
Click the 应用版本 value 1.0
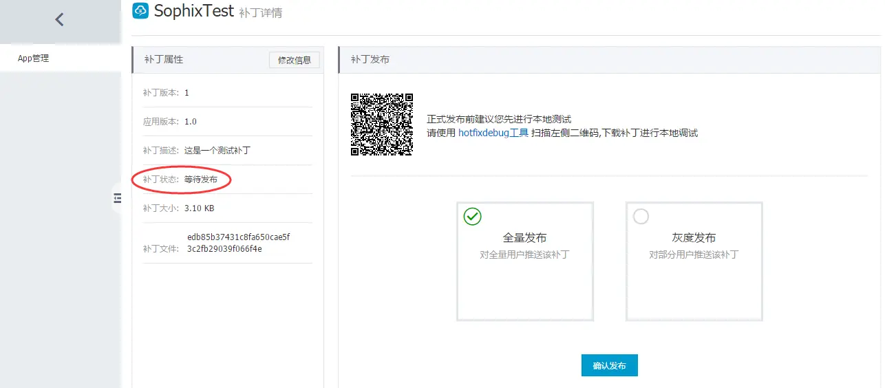point(191,122)
